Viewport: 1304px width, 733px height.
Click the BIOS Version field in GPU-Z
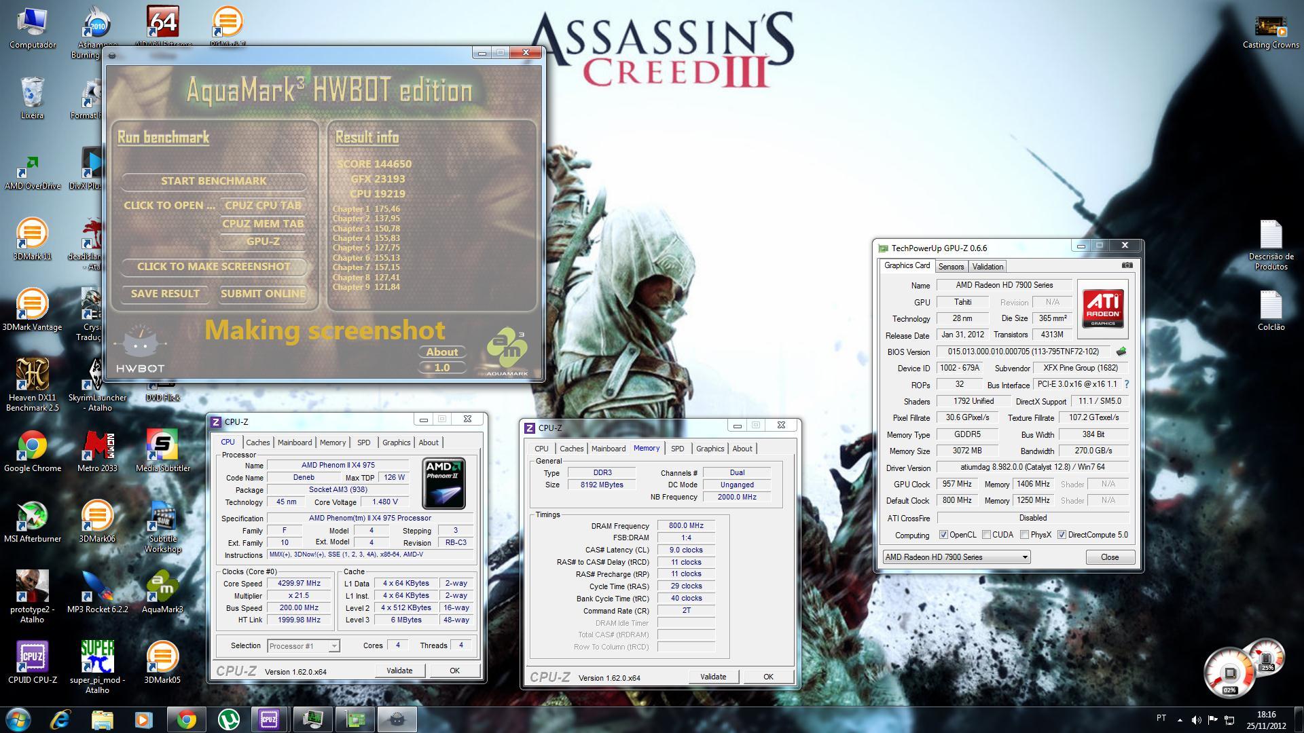1025,352
